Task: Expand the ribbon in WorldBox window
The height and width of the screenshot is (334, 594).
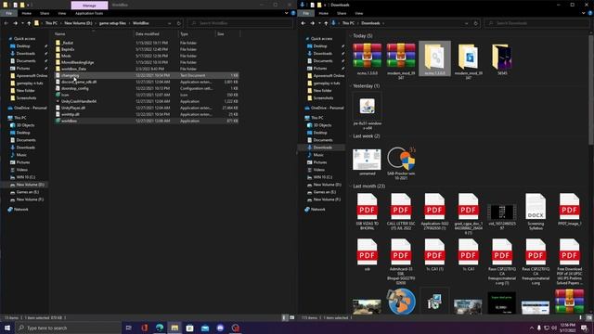Action: pyautogui.click(x=287, y=13)
